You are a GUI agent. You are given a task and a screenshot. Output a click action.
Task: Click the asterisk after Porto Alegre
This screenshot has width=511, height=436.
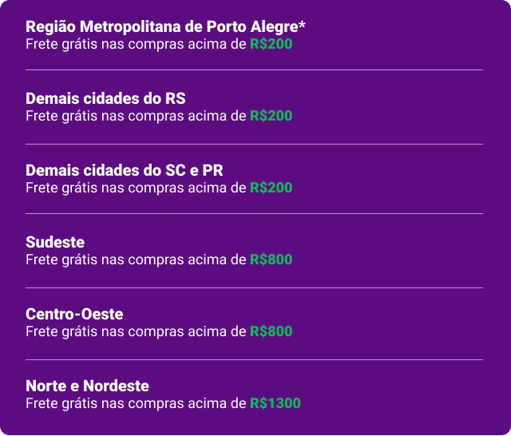tap(302, 25)
